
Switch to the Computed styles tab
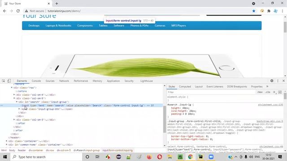click(x=185, y=86)
